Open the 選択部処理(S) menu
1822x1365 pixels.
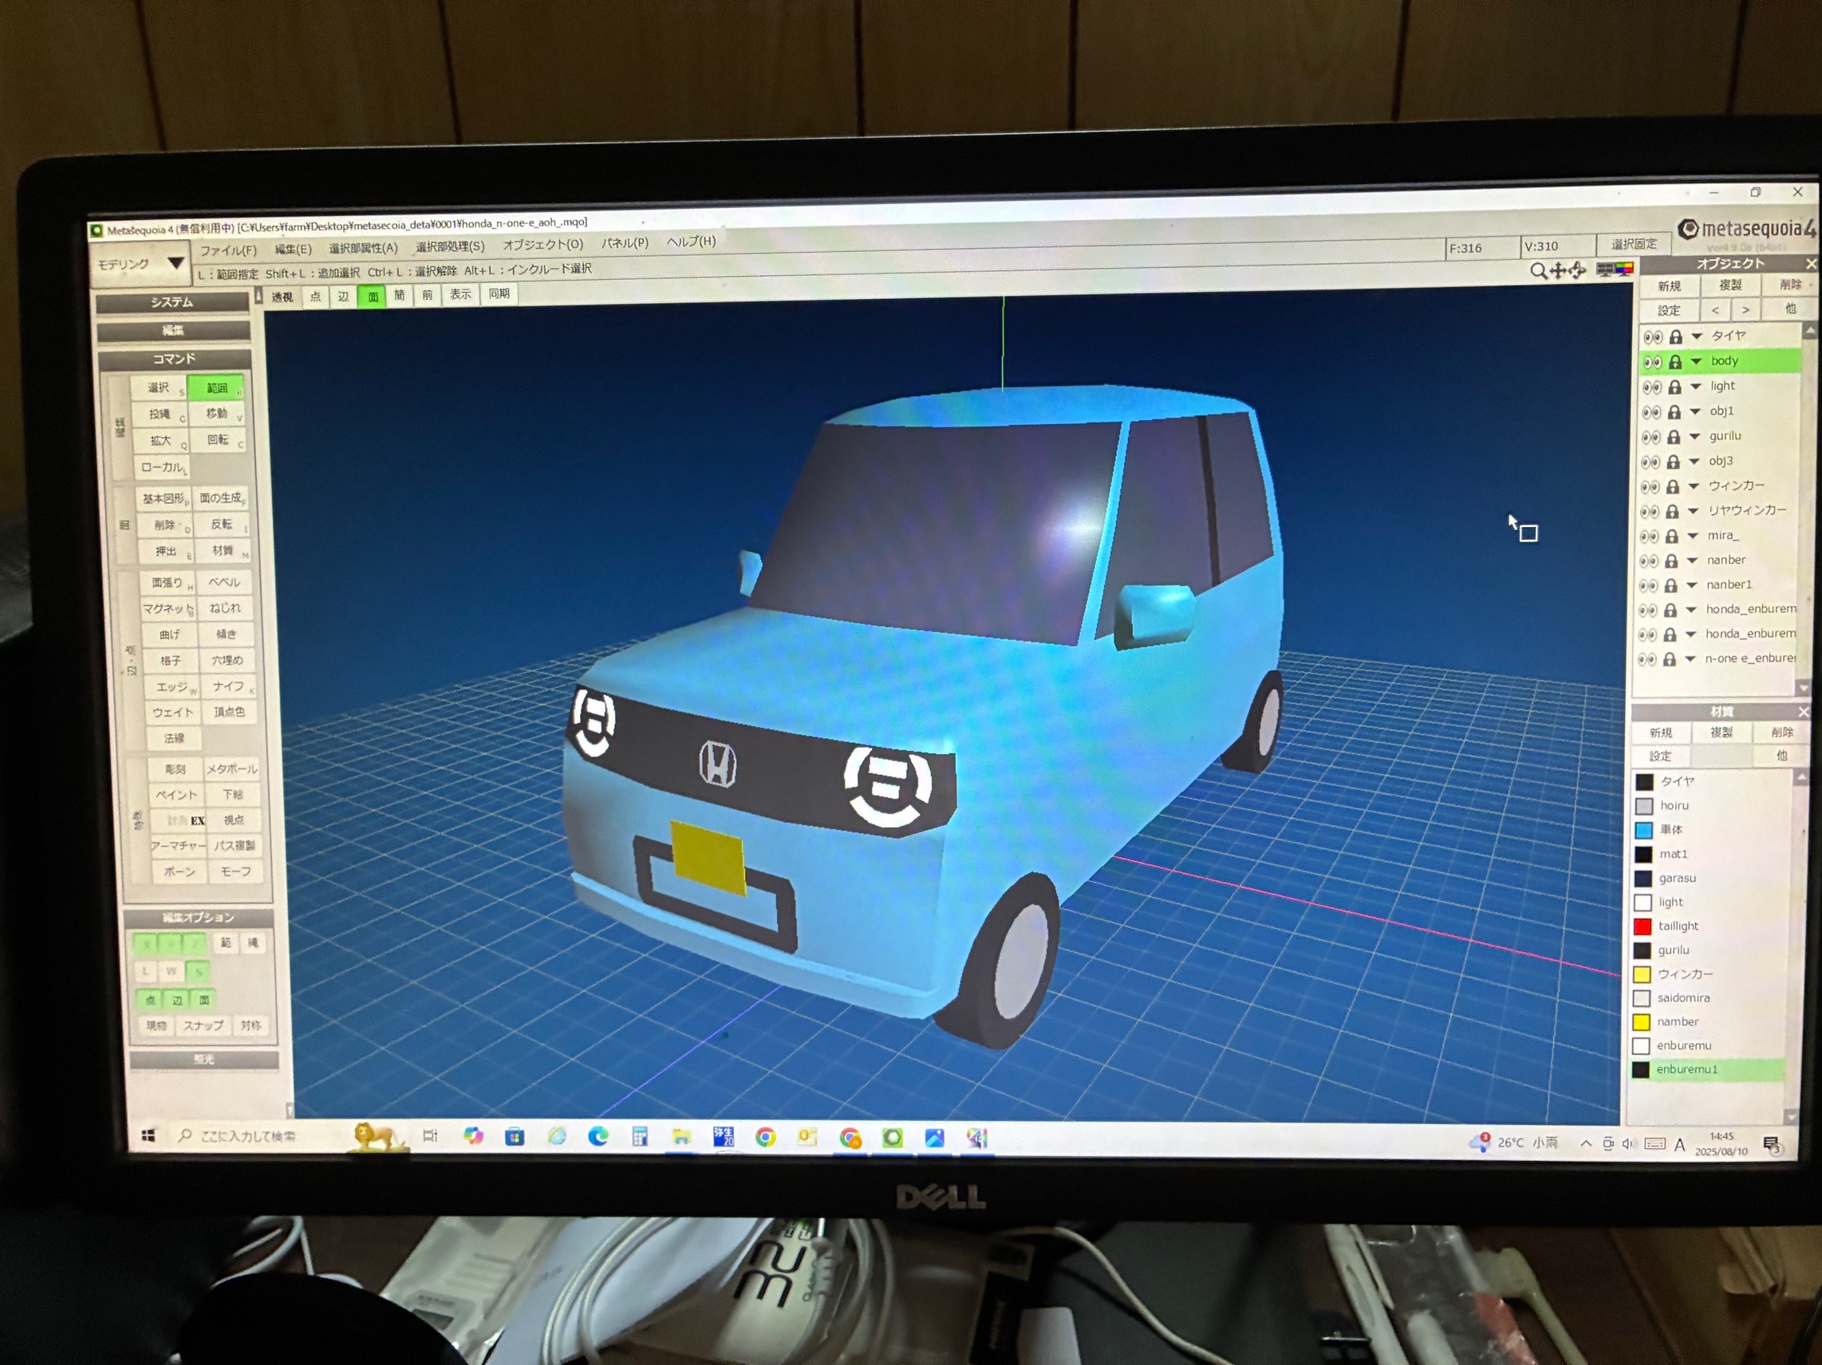tap(450, 246)
